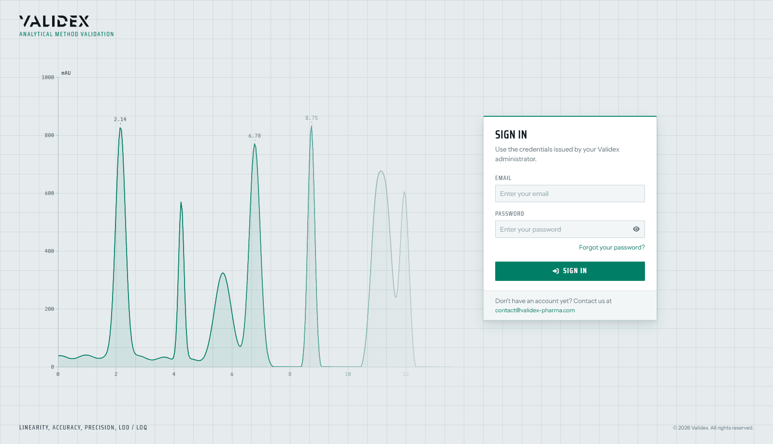Click the 1000 y-axis value

[48, 77]
